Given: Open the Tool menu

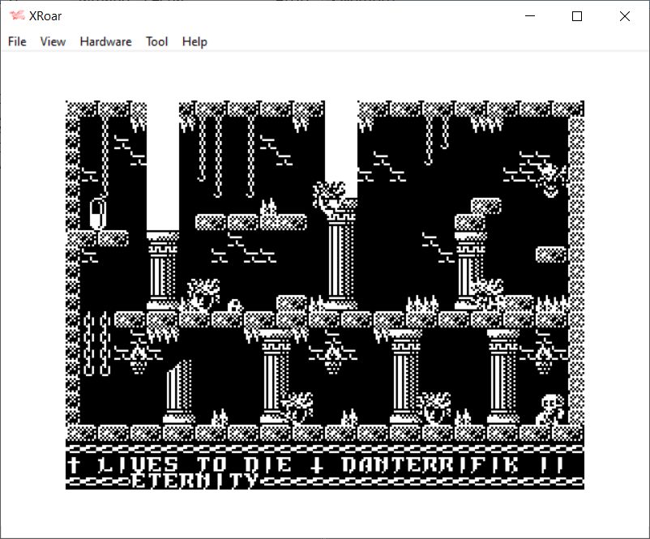Looking at the screenshot, I should [156, 41].
